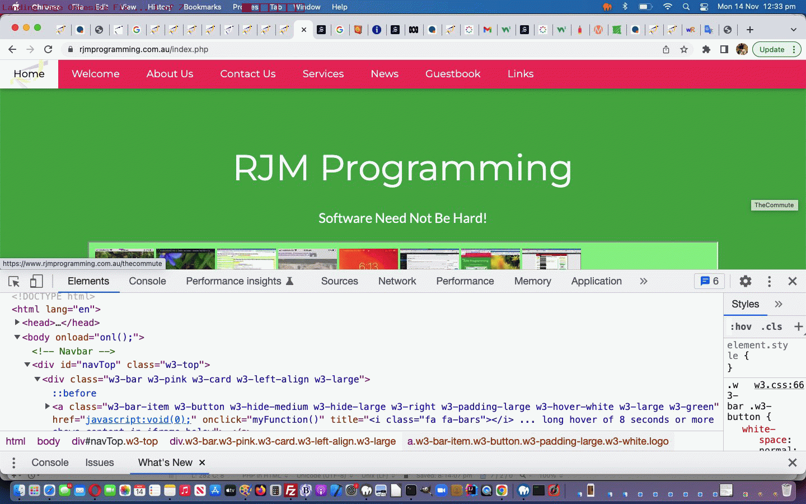Reload the current page
This screenshot has height=504, width=806.
point(48,49)
